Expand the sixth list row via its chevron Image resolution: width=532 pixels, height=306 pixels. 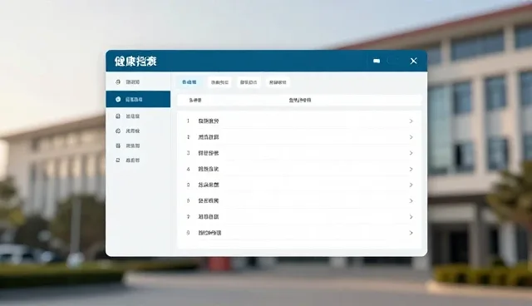[x=411, y=201]
